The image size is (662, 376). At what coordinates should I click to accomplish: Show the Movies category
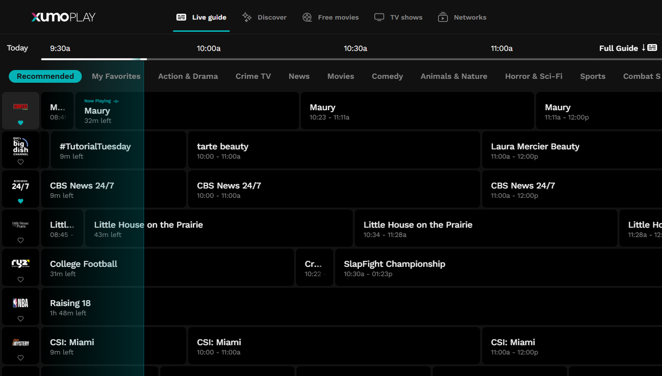coord(341,76)
